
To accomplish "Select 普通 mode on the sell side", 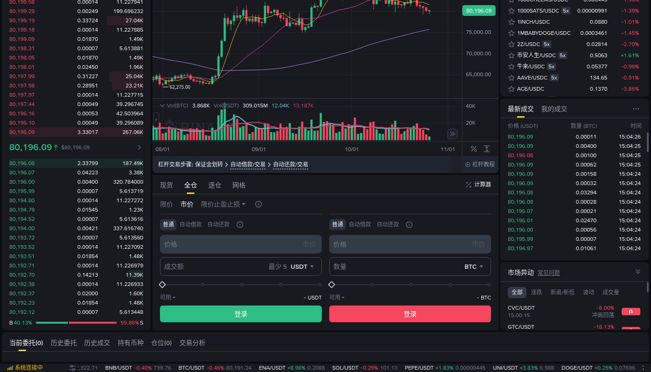I will (x=338, y=224).
